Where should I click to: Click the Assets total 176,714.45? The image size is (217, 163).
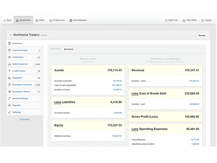pos(115,70)
